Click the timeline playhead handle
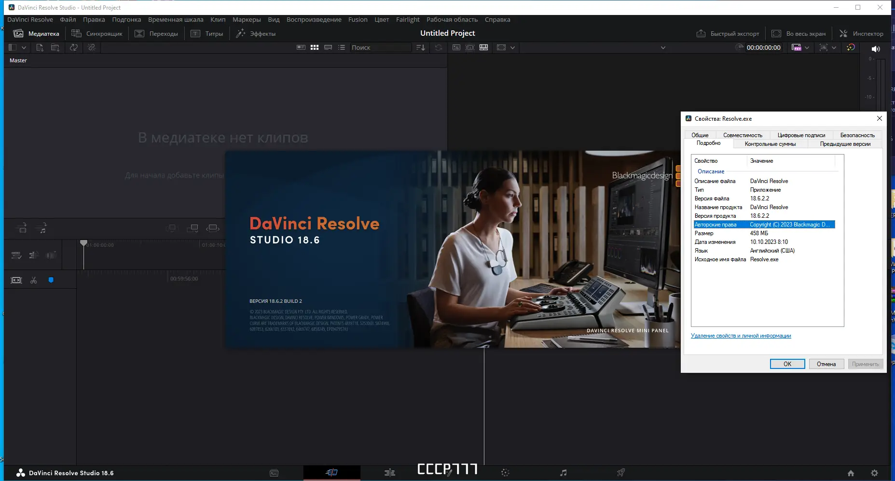Image resolution: width=895 pixels, height=481 pixels. [x=83, y=242]
